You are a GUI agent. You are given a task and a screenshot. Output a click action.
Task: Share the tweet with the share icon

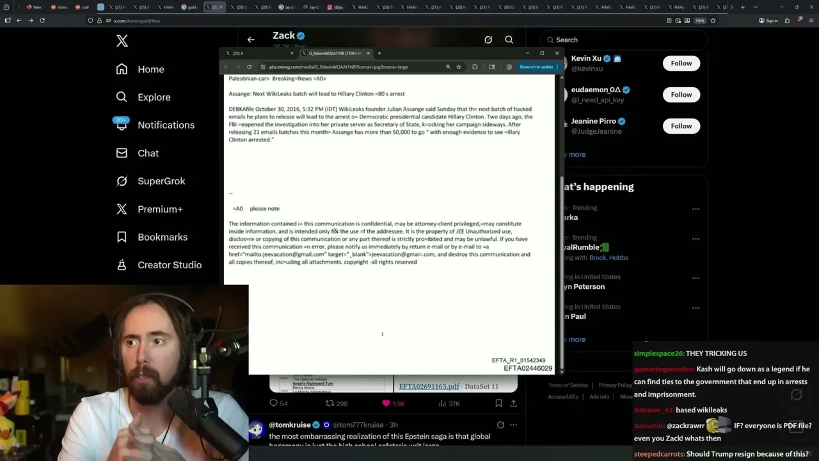click(x=513, y=403)
